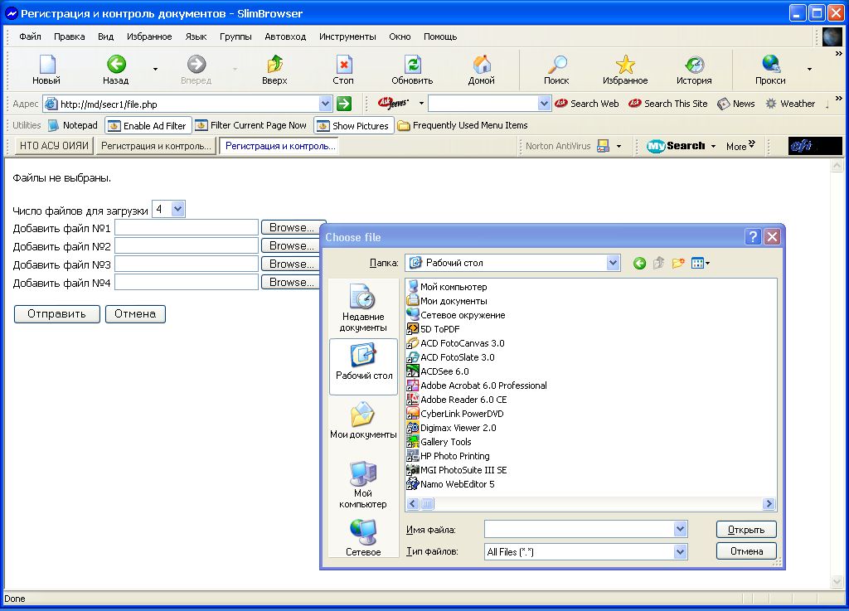Click green back arrow in Choose file dialog
This screenshot has height=611, width=849.
point(639,263)
